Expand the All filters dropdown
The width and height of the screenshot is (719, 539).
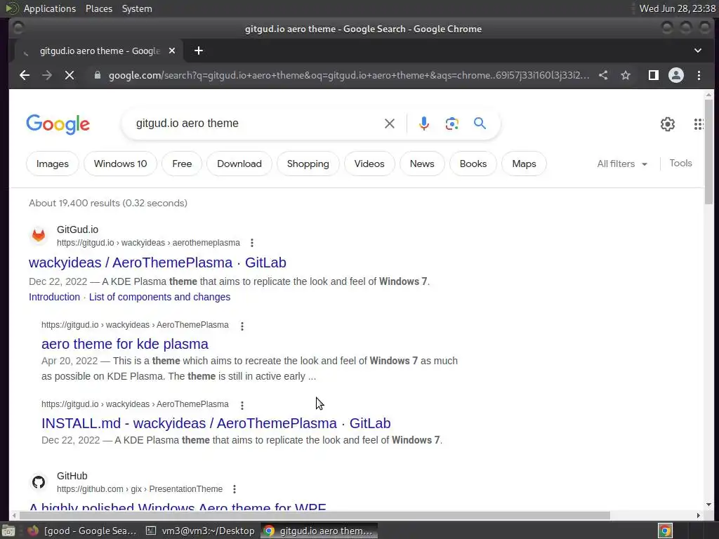pyautogui.click(x=622, y=164)
